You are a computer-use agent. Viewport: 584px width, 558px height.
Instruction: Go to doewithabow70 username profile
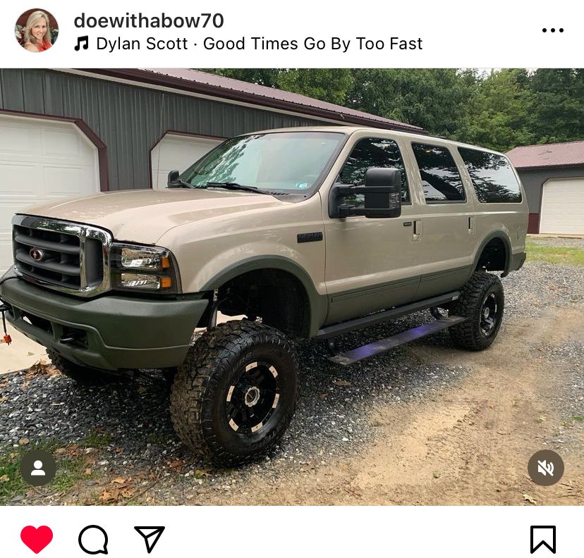[x=149, y=20]
